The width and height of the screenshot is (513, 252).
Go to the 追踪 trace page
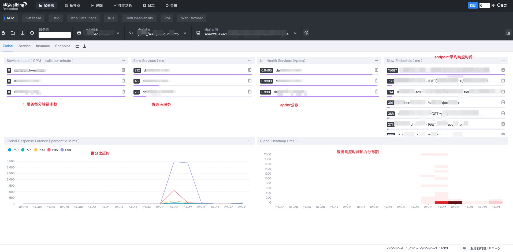click(97, 5)
